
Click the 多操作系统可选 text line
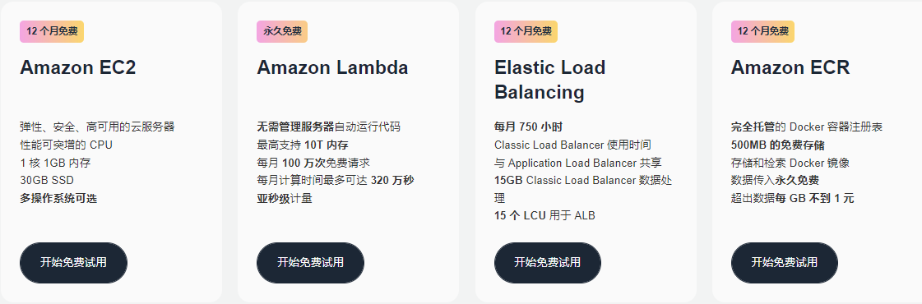click(x=58, y=198)
